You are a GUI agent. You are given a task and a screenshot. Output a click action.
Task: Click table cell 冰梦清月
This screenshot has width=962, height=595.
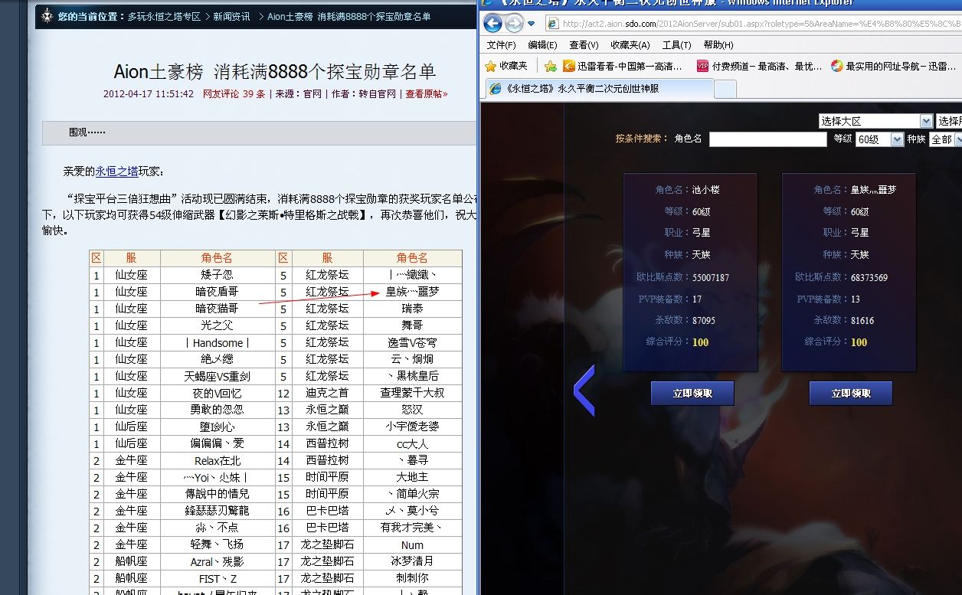[x=412, y=561]
